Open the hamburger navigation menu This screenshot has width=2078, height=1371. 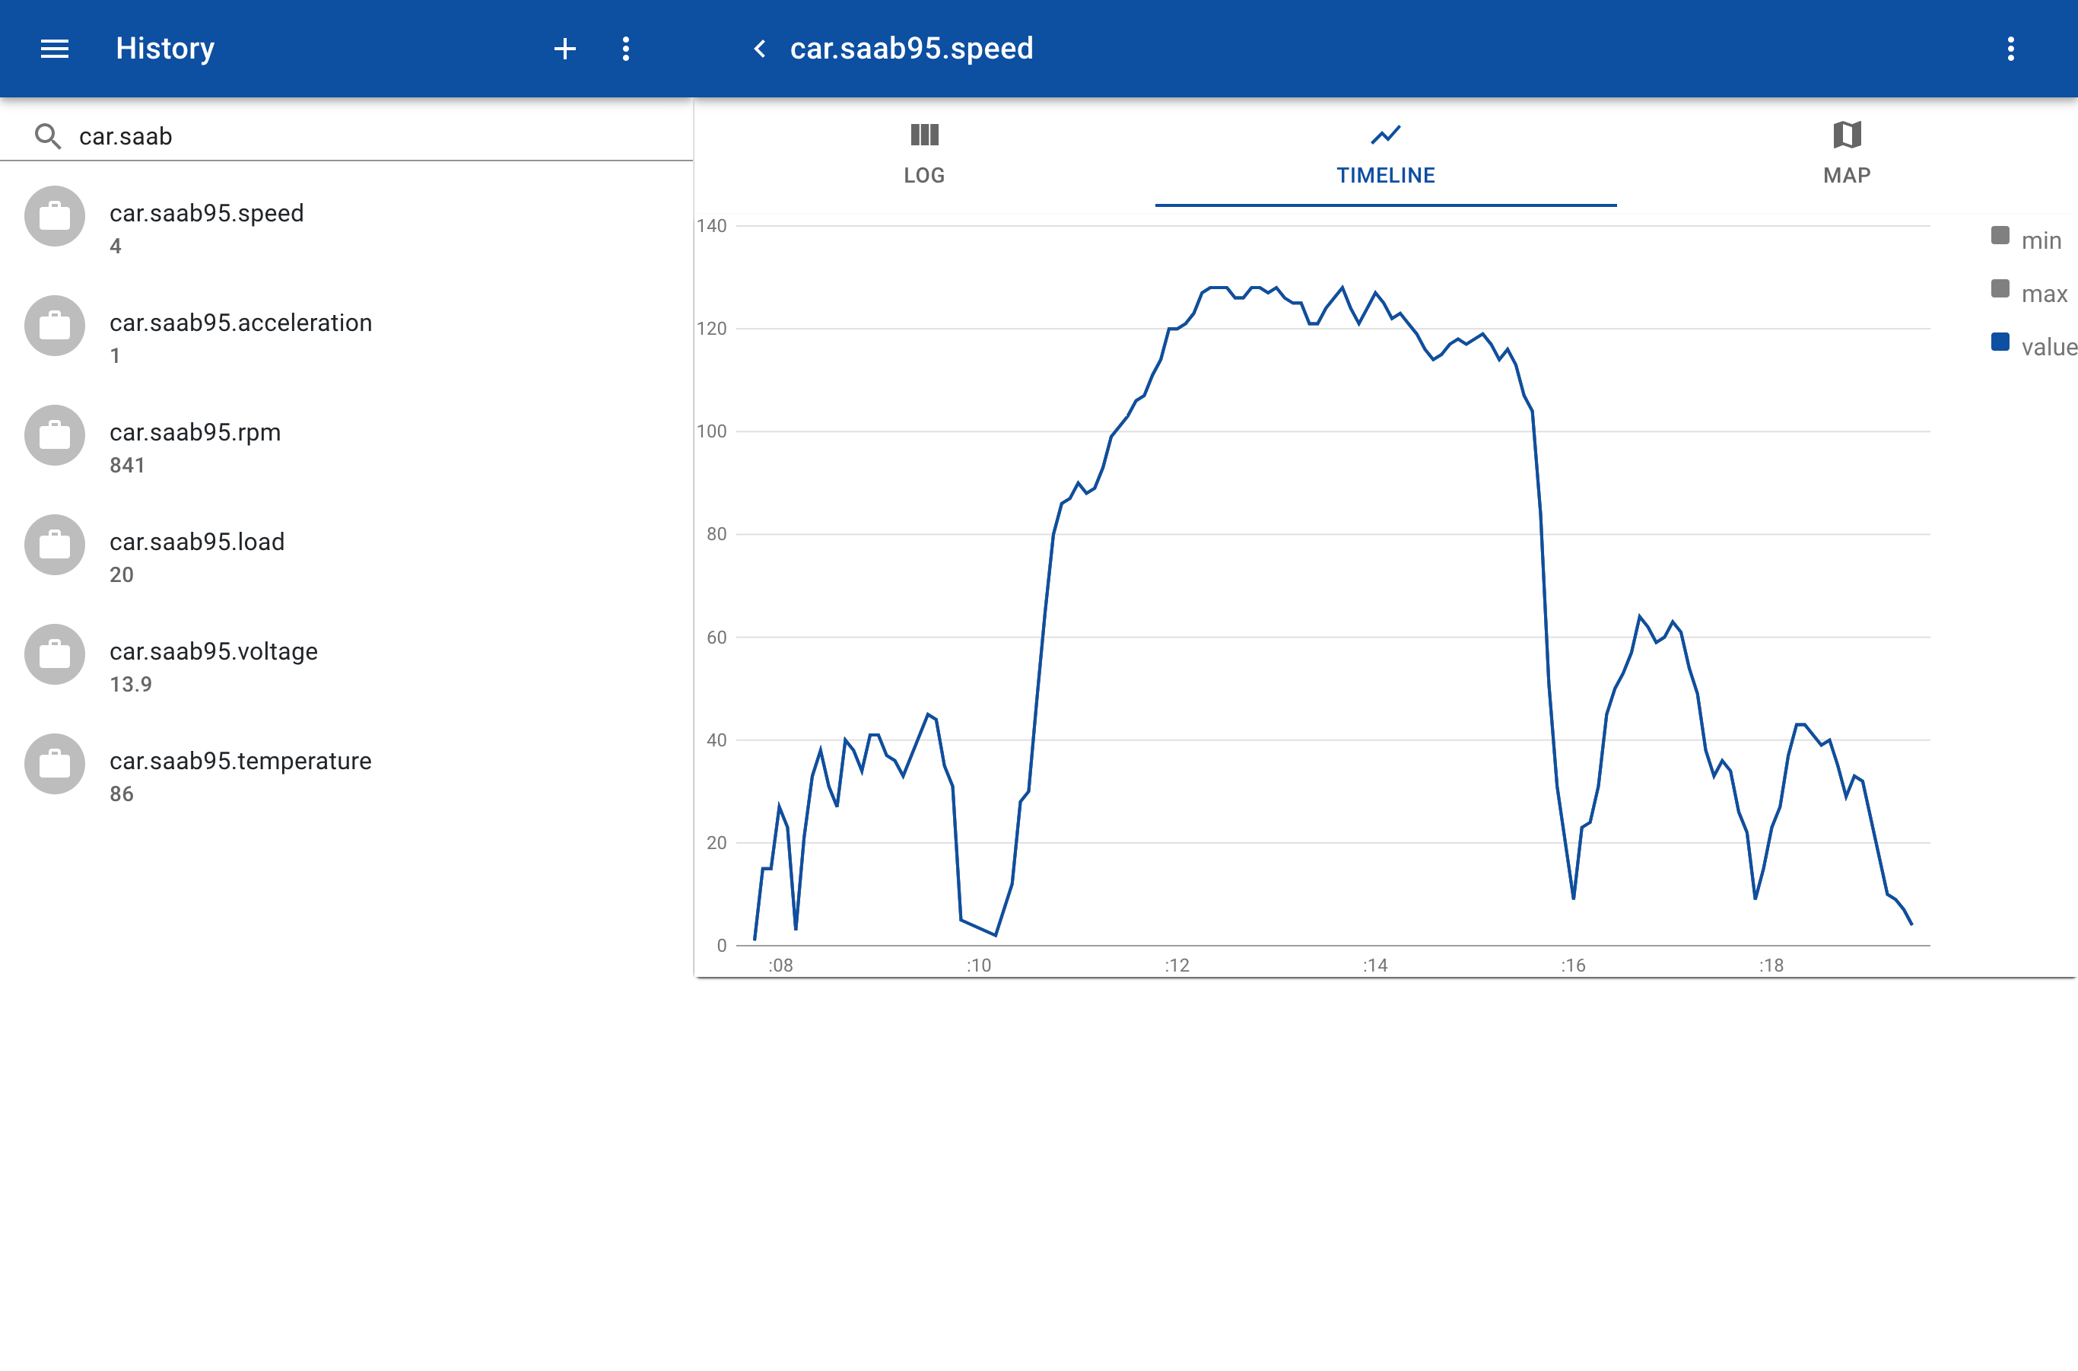click(54, 49)
